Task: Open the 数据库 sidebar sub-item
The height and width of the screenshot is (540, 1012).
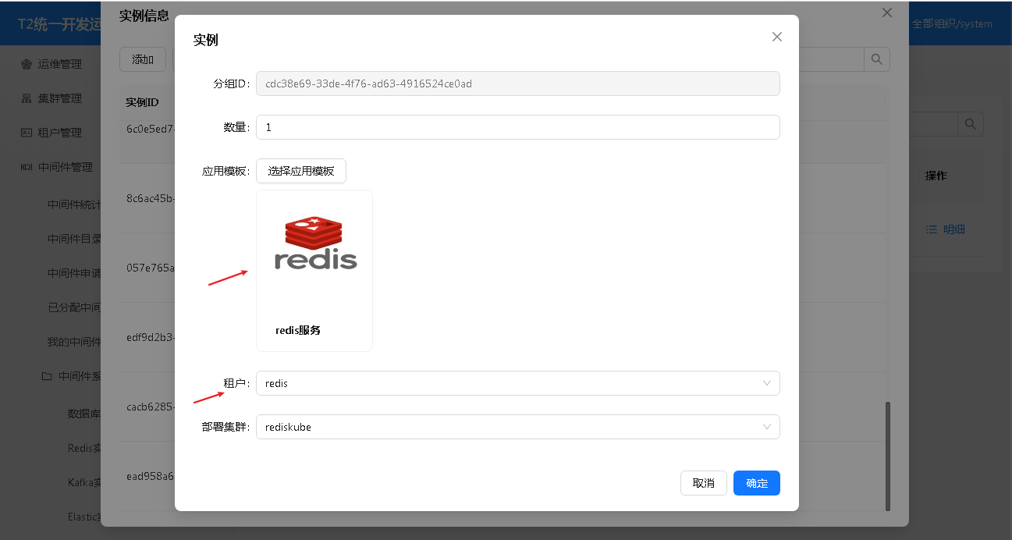Action: (84, 414)
